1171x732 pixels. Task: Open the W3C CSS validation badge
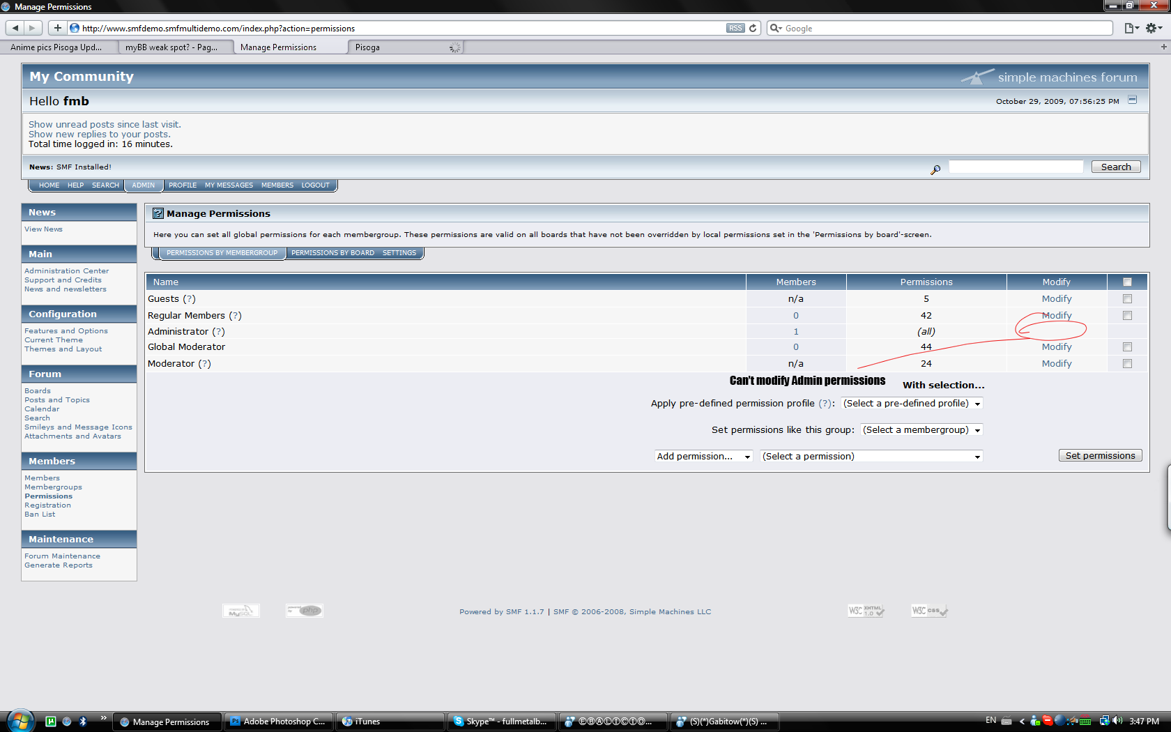(x=930, y=611)
